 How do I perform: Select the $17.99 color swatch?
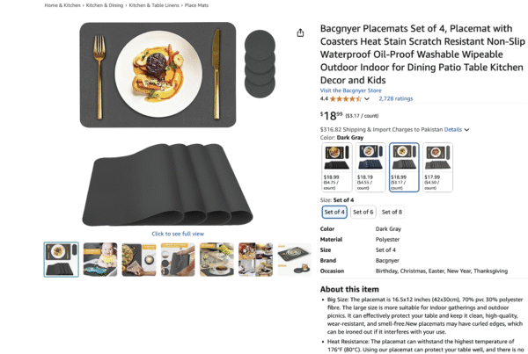[437, 168]
